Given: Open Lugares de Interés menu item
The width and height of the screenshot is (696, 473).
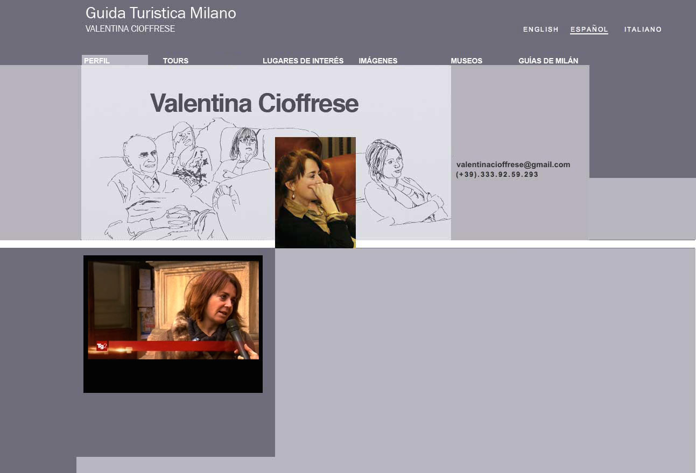Looking at the screenshot, I should 303,61.
